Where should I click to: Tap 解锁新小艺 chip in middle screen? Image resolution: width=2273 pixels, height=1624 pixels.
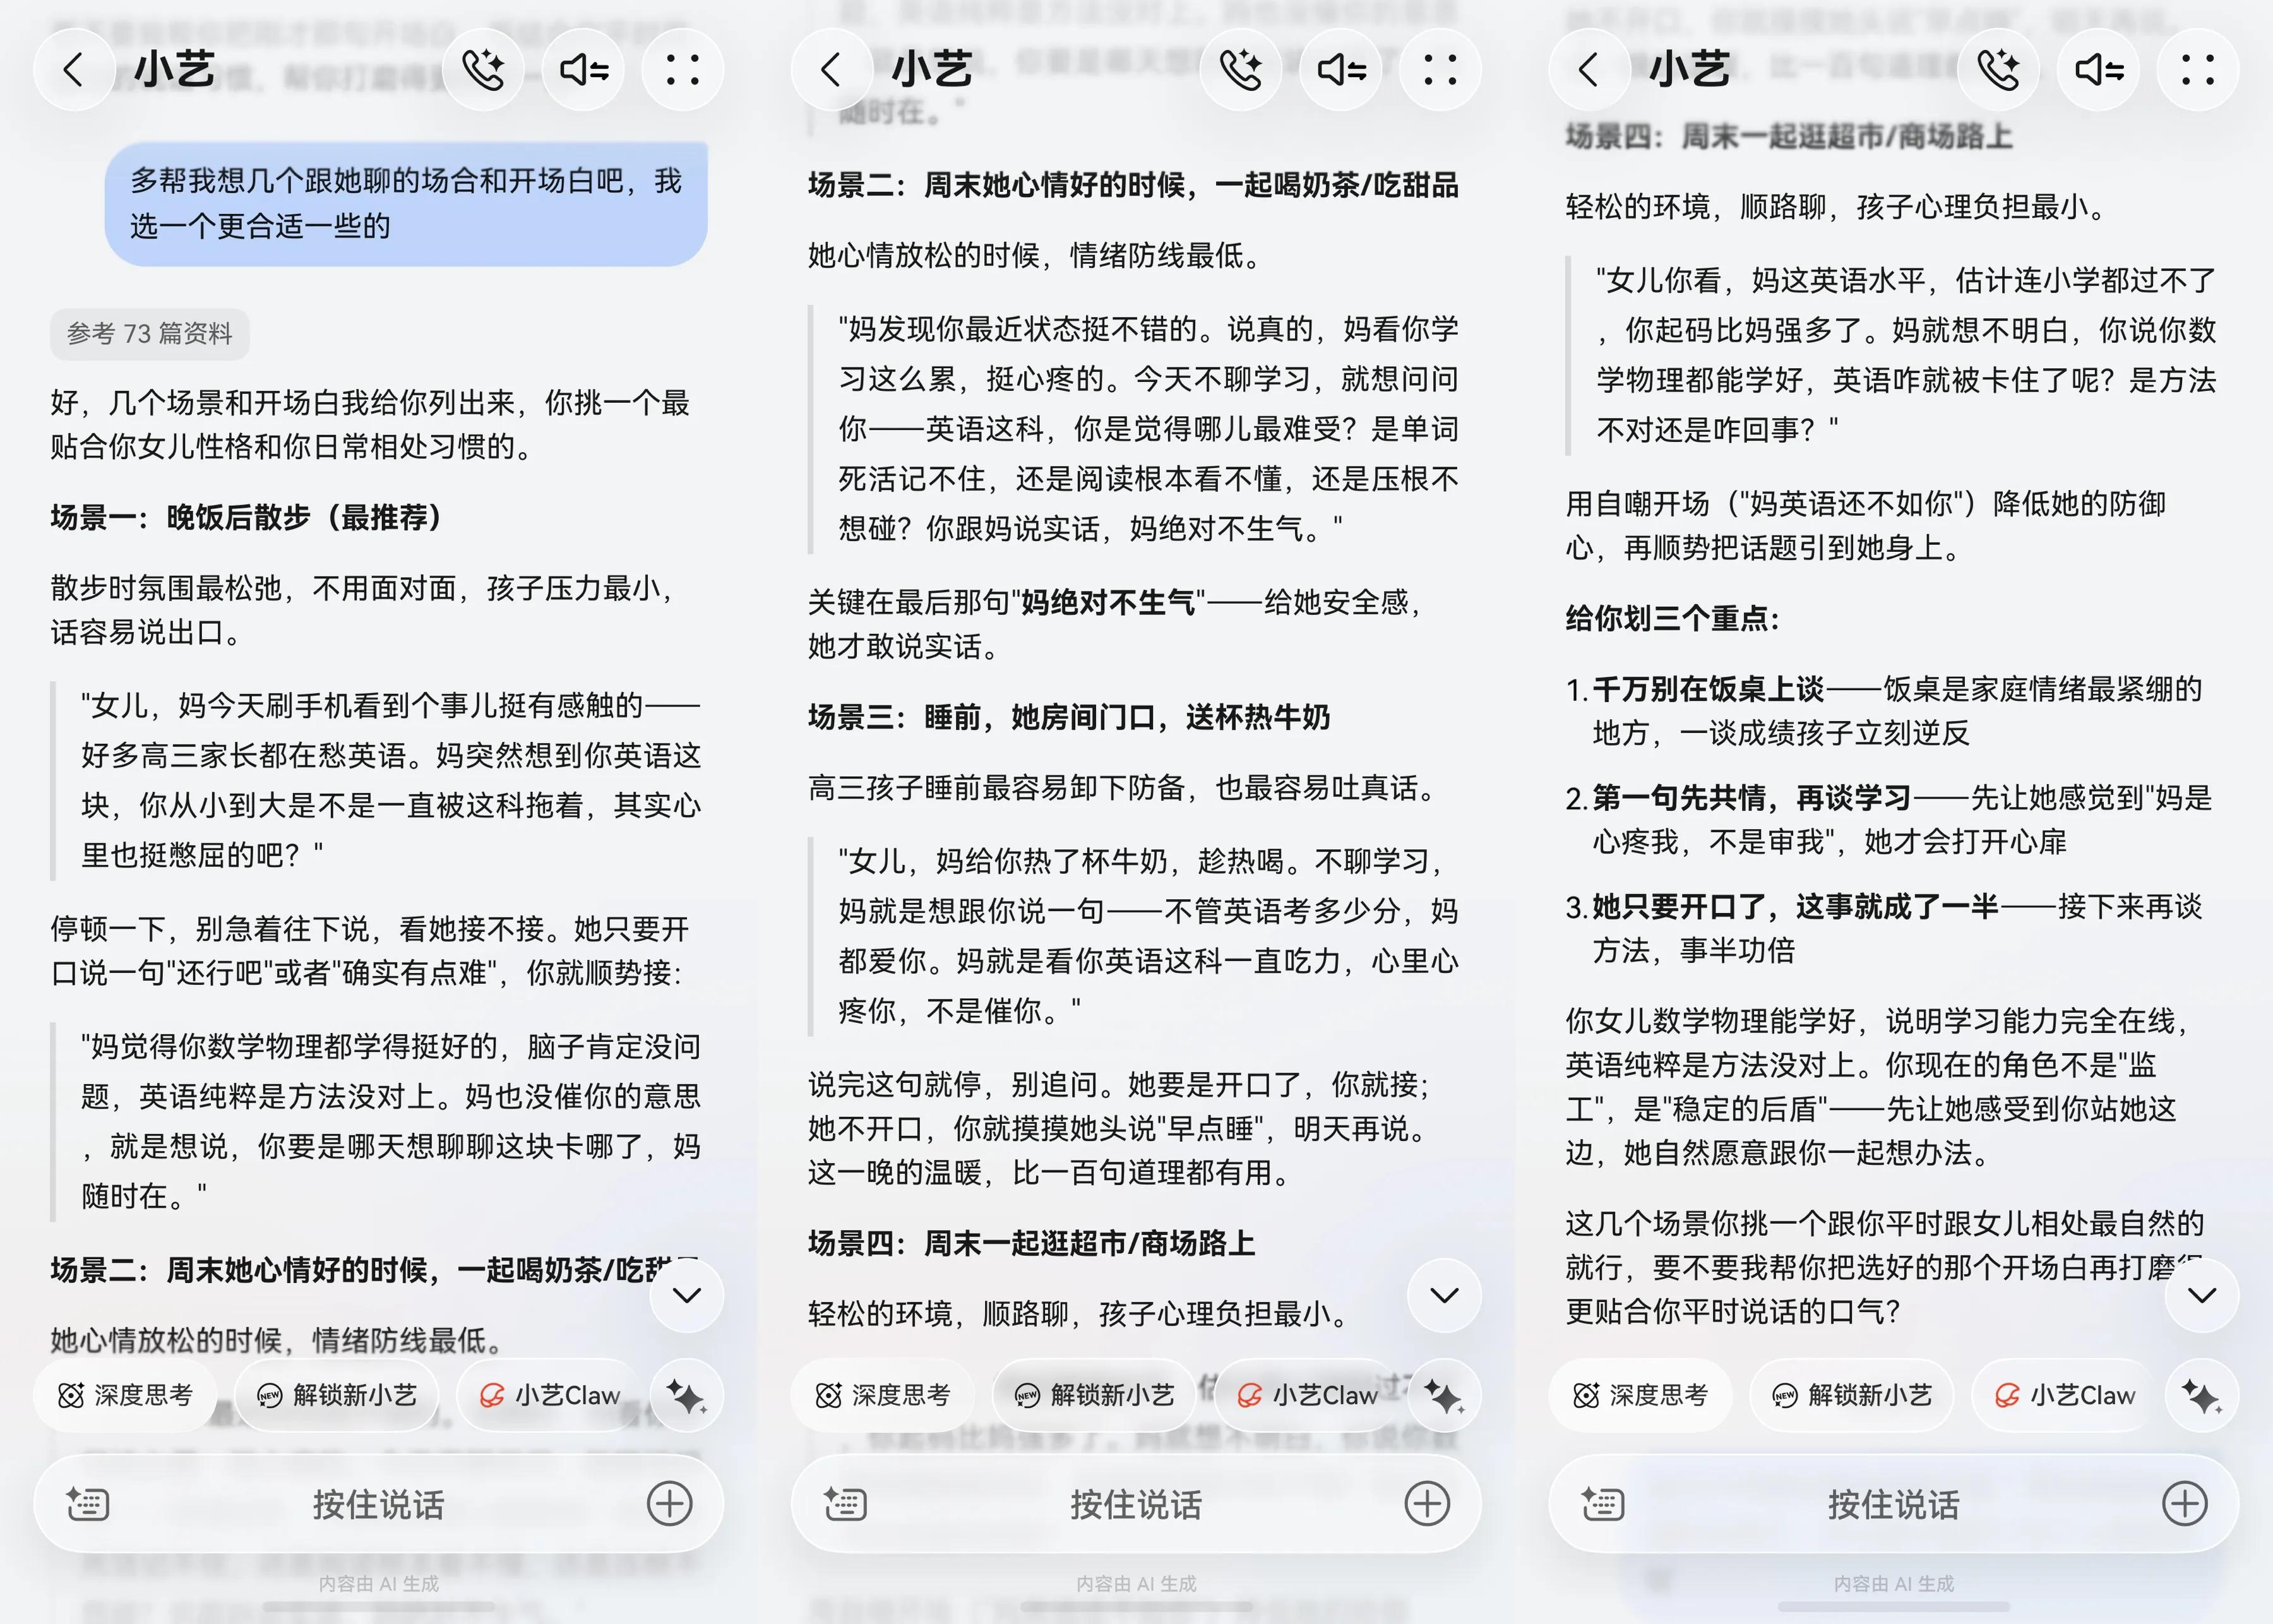pyautogui.click(x=1094, y=1395)
